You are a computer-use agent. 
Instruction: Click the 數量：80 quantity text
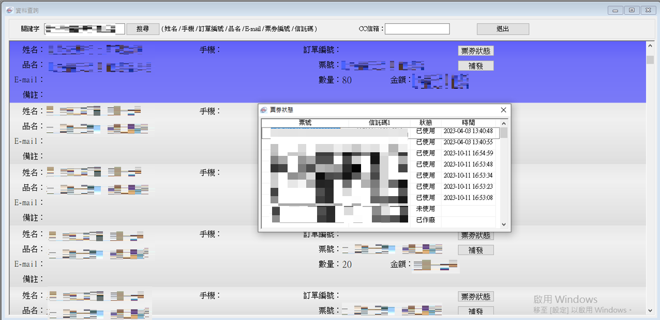[x=335, y=80]
